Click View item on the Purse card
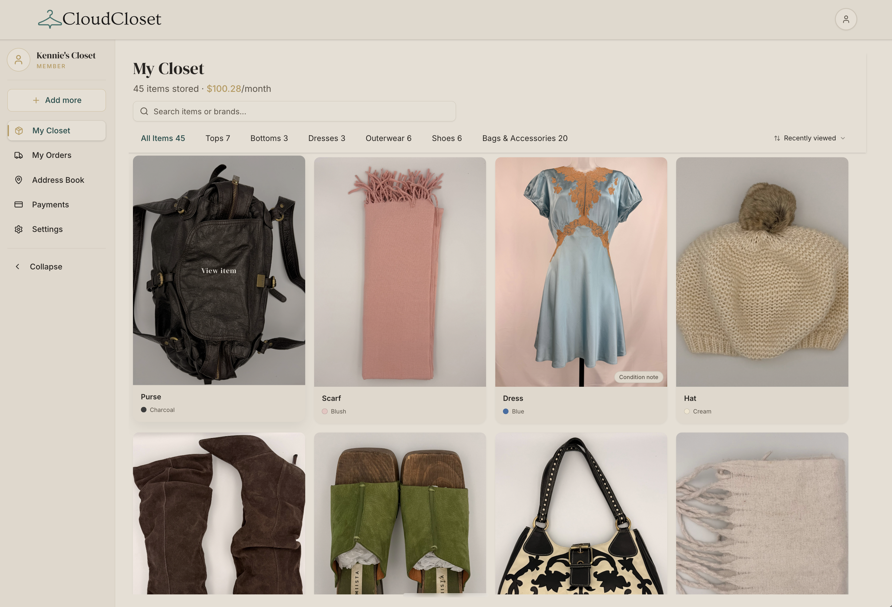 (x=219, y=271)
